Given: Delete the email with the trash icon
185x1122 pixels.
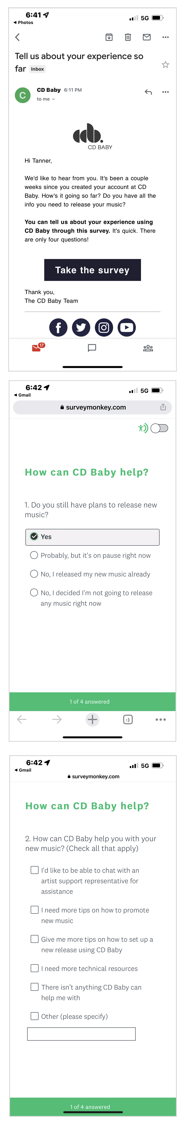Looking at the screenshot, I should [128, 38].
